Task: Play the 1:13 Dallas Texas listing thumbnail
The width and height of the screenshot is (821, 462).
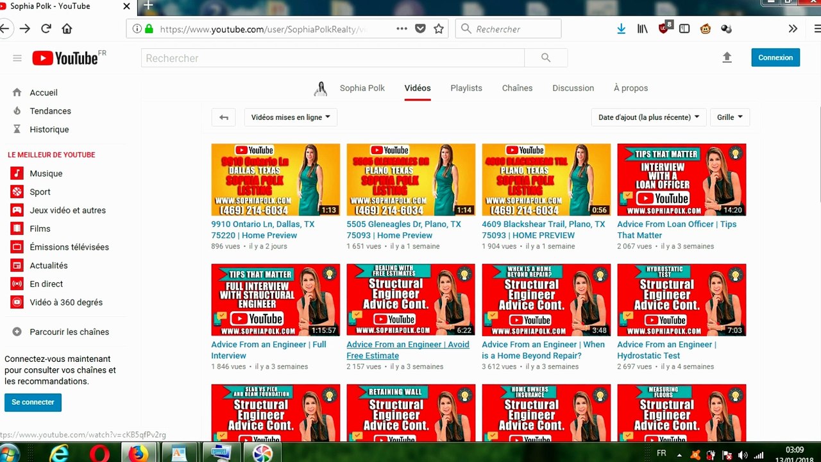Action: click(276, 180)
